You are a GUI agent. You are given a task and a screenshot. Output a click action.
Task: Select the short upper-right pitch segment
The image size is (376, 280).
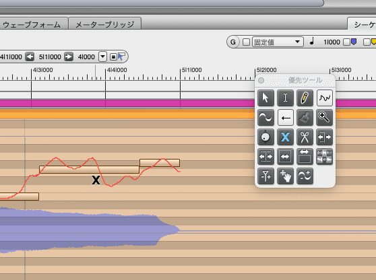coord(160,163)
